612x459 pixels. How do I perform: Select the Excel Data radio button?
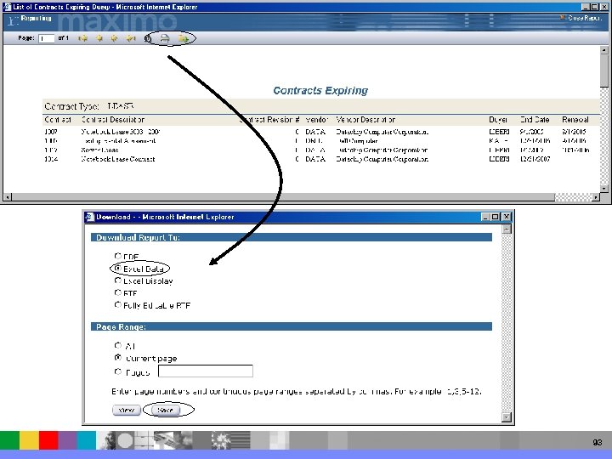click(117, 268)
